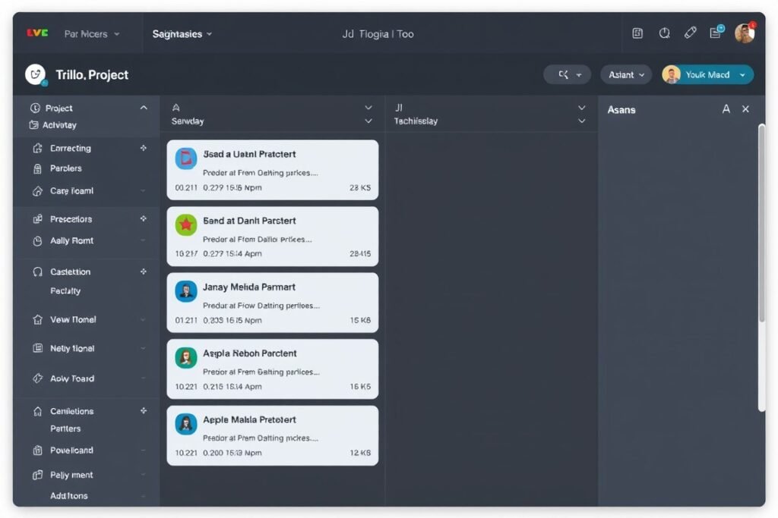Click add icon next to Prescetiors
778x518 pixels.
144,218
